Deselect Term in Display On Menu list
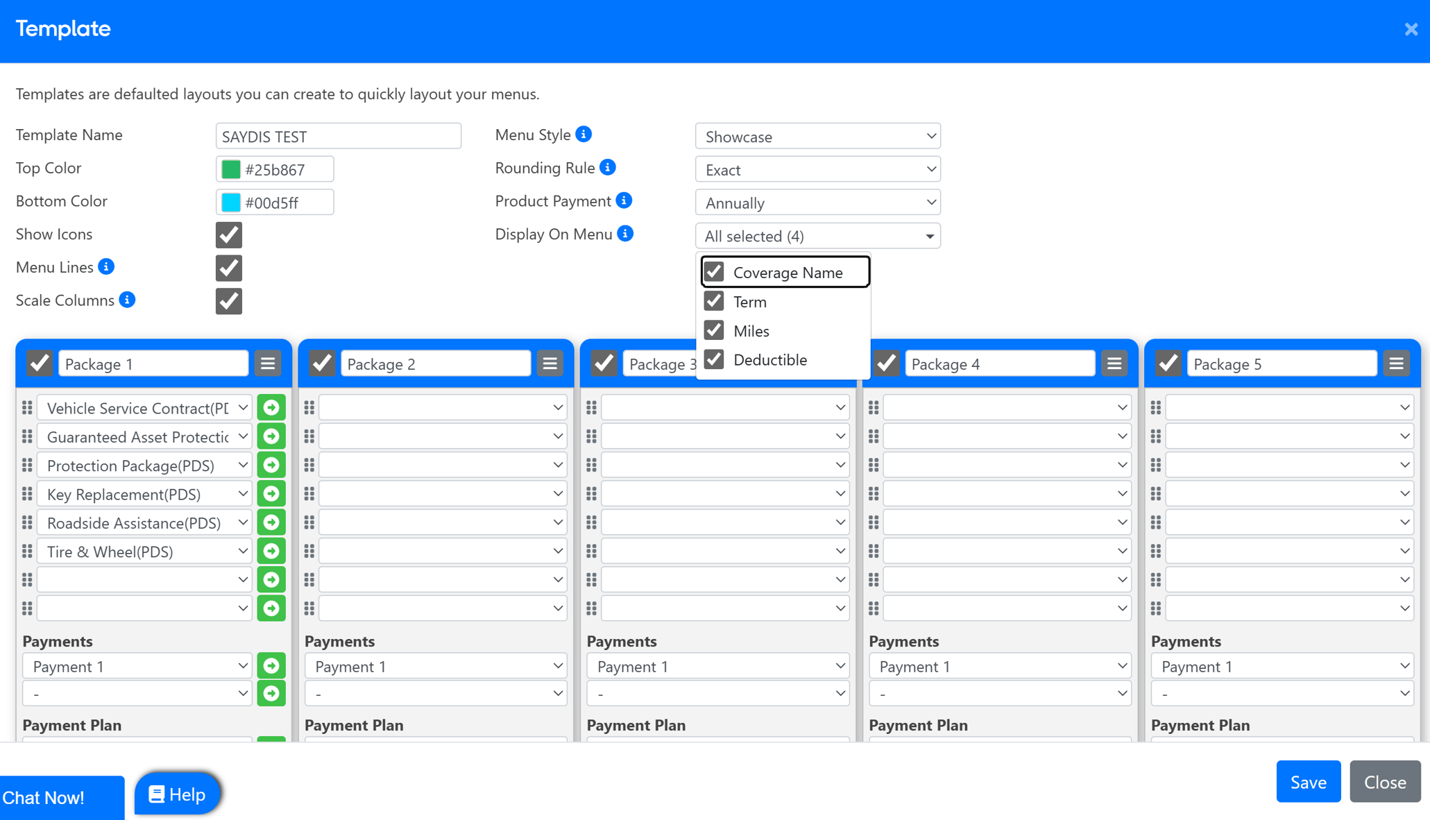1430x820 pixels. coord(714,302)
